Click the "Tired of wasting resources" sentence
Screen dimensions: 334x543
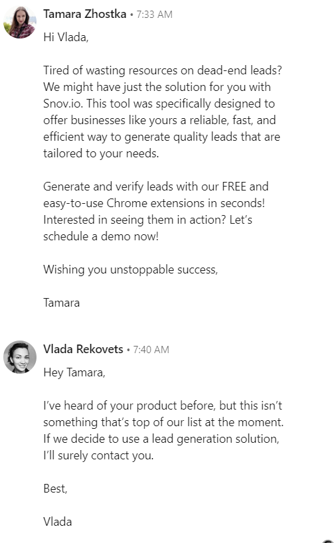click(x=163, y=70)
